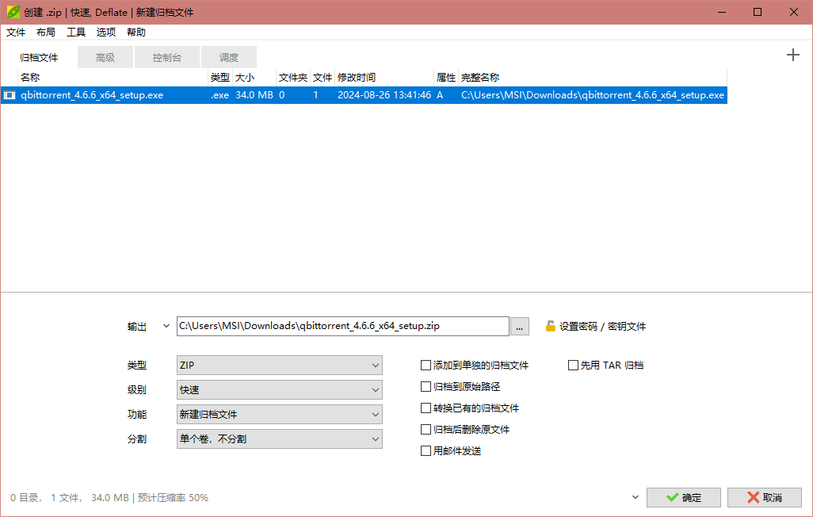
Task: Click the 34.0 MB size cell
Action: click(x=254, y=95)
